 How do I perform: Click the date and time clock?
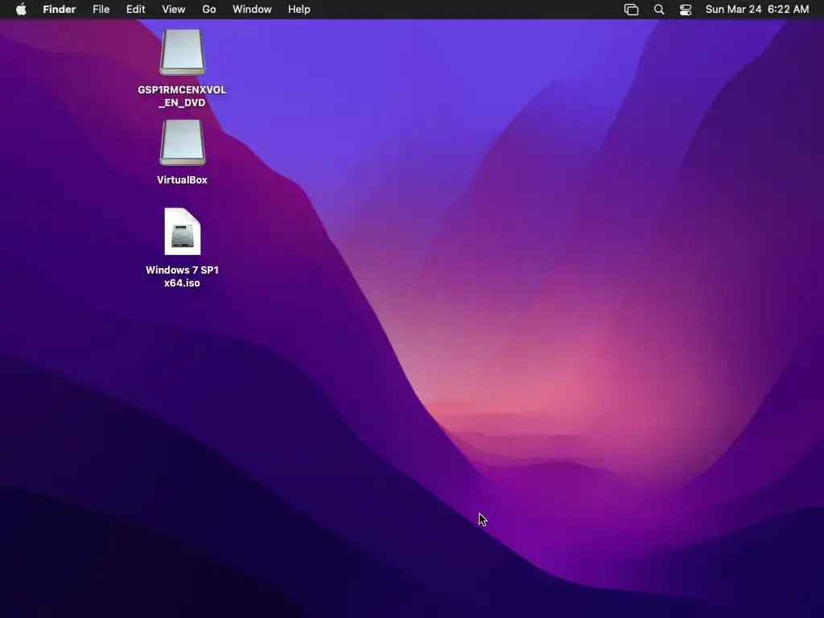[757, 10]
